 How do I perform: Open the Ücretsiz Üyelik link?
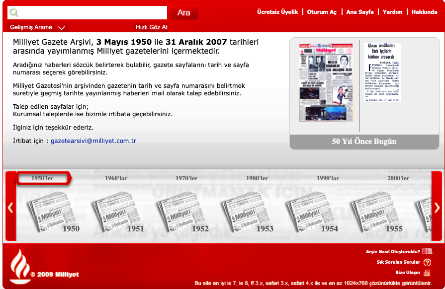(277, 12)
